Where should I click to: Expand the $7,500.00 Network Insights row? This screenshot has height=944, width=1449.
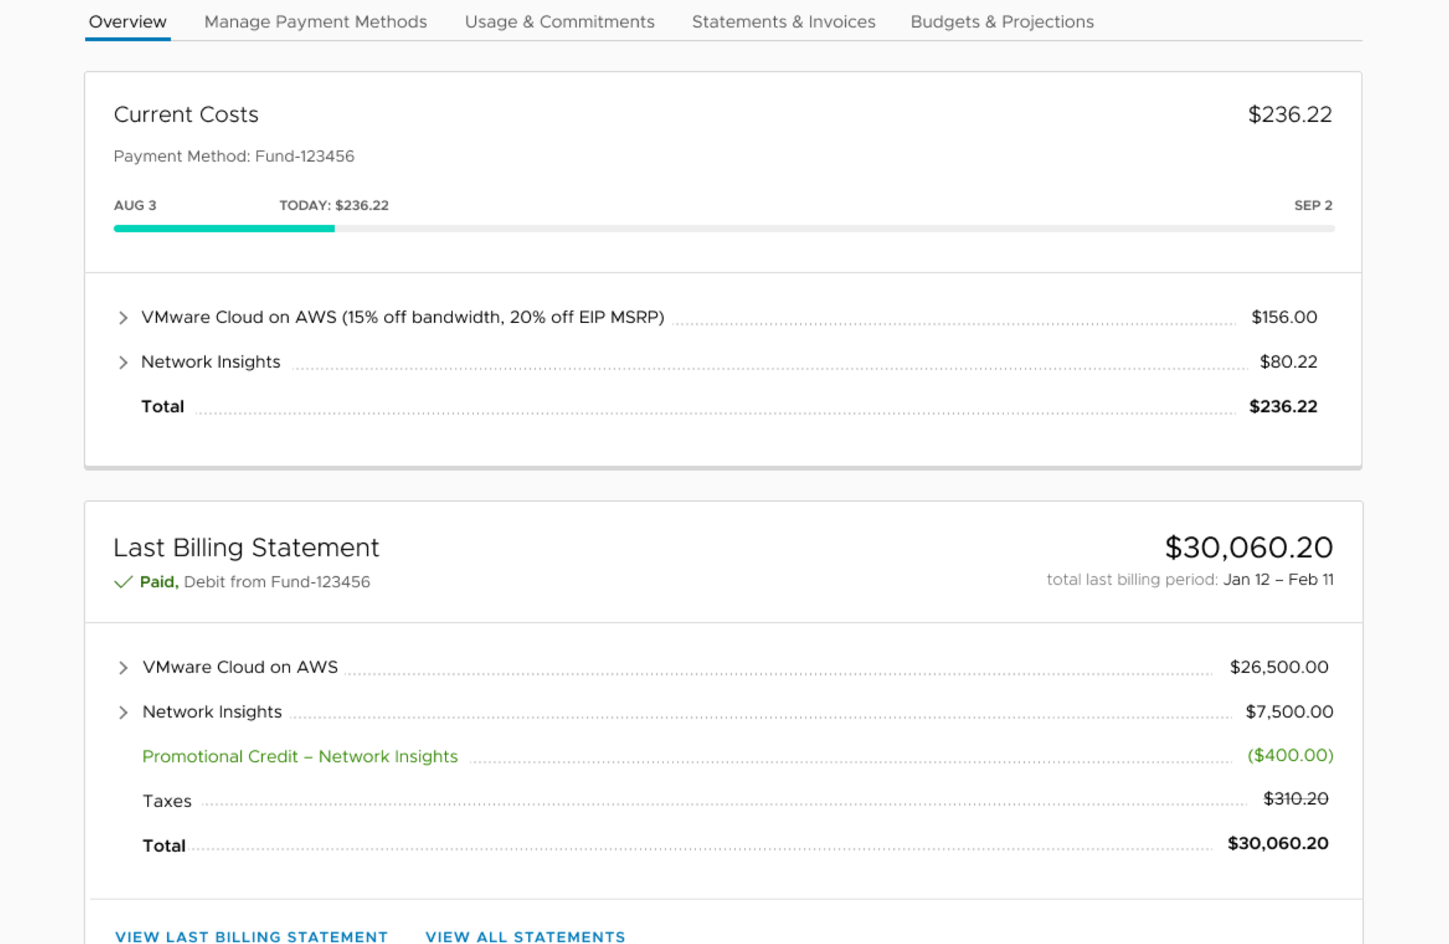click(x=123, y=713)
